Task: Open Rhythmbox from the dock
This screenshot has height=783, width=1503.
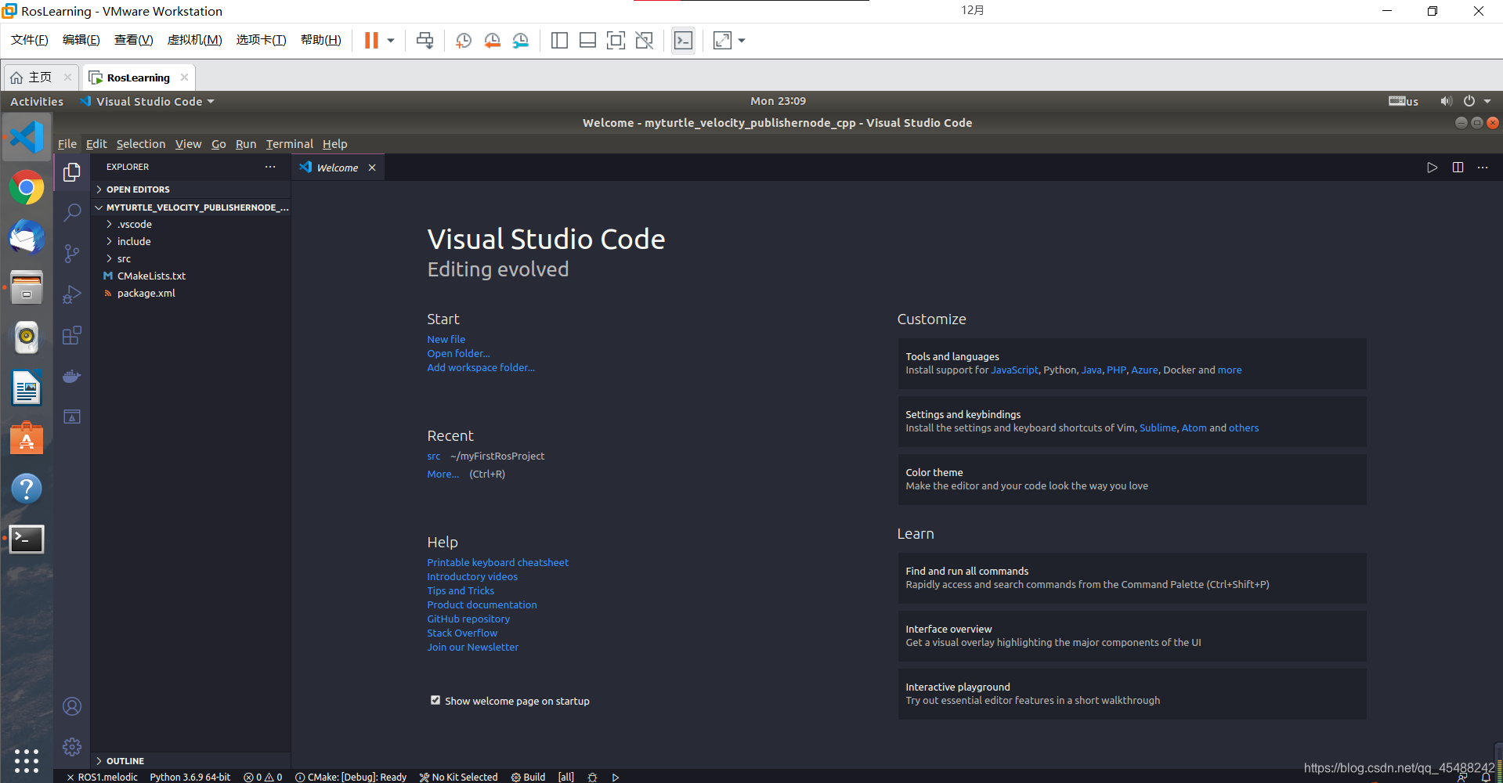Action: [27, 337]
